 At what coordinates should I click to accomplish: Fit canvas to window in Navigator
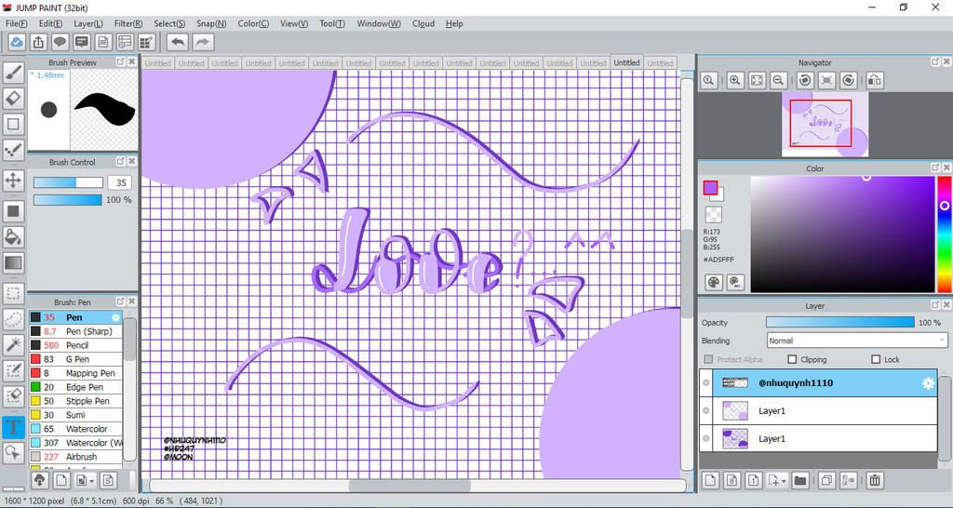tap(757, 80)
